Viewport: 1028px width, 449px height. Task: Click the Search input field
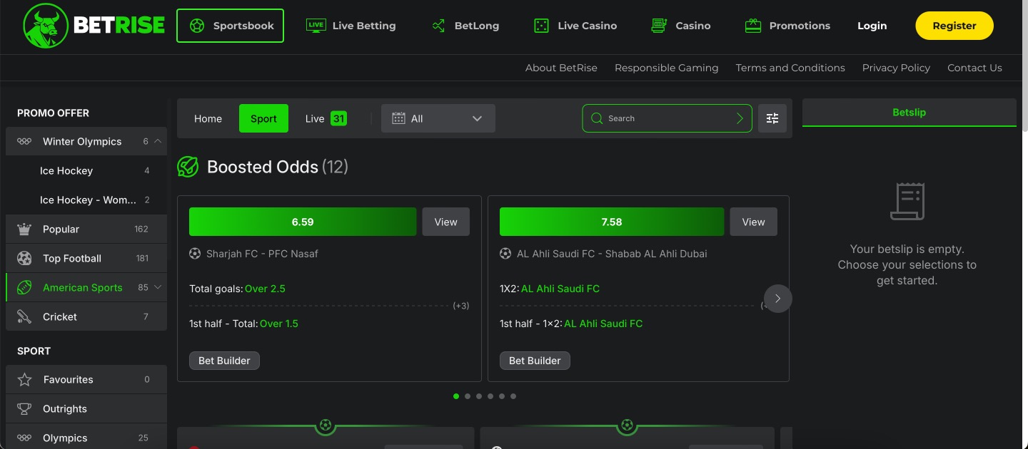[x=667, y=118]
